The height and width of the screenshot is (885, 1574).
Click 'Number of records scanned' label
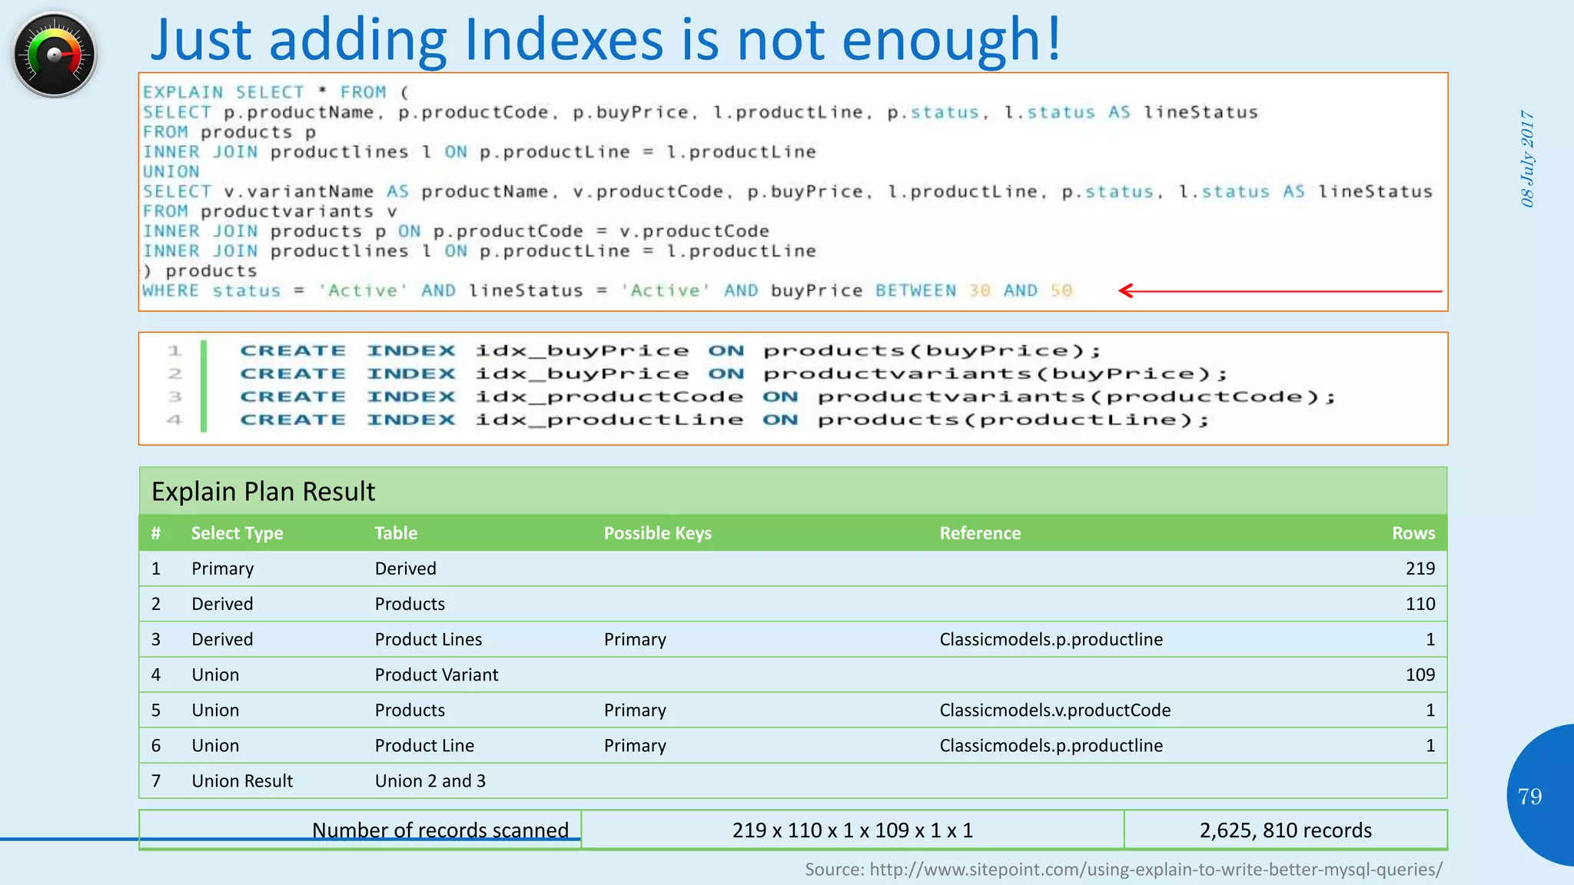(440, 830)
